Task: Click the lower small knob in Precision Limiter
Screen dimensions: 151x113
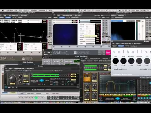Action: [x=20, y=81]
